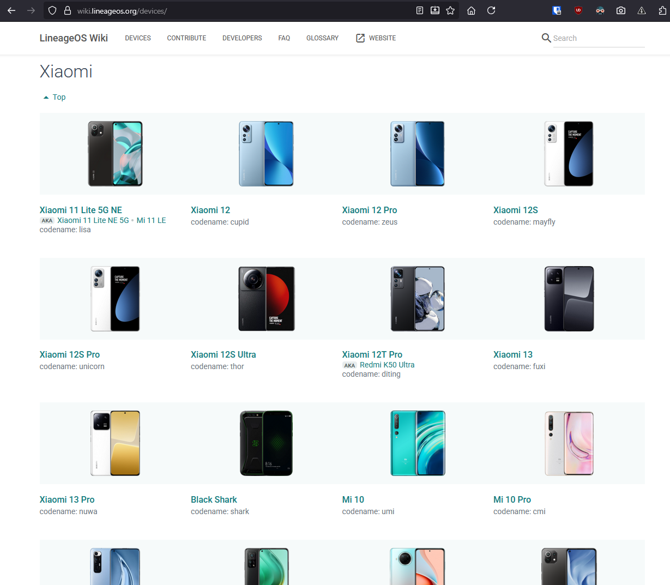Image resolution: width=670 pixels, height=585 pixels.
Task: Open Xiaomi 11 Lite 5G NE link
Action: point(81,210)
